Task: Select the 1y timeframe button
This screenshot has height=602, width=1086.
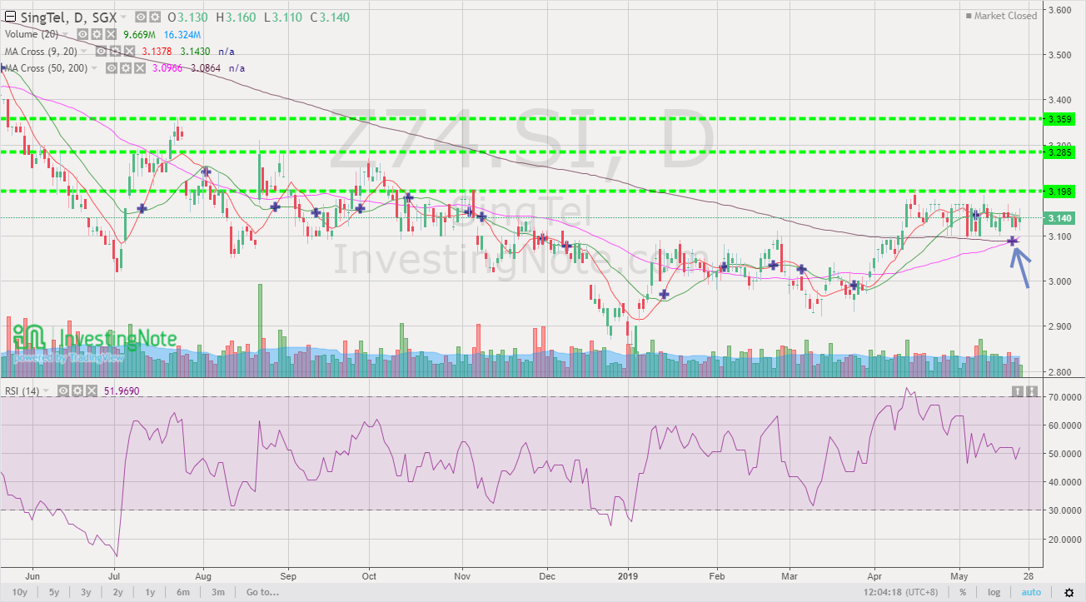Action: (150, 592)
